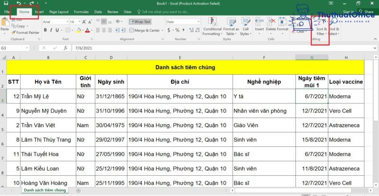Open the Number format dialog launcher

point(199,39)
